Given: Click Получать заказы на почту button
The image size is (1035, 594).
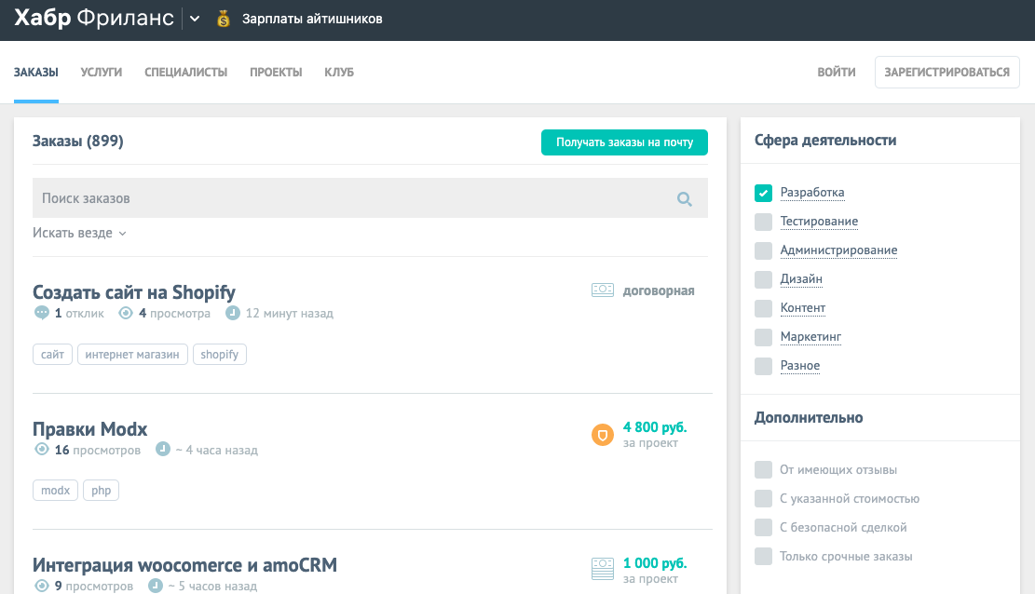Looking at the screenshot, I should pos(624,142).
